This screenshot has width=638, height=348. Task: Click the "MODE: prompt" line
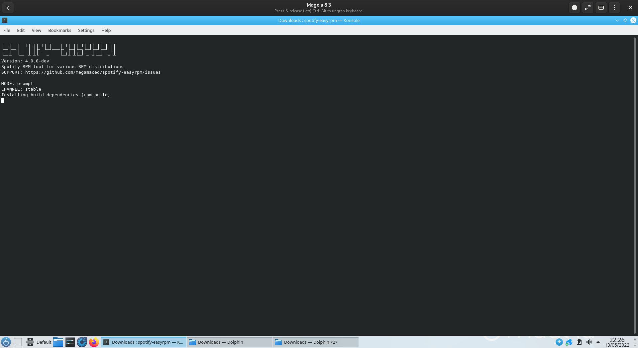click(x=17, y=83)
